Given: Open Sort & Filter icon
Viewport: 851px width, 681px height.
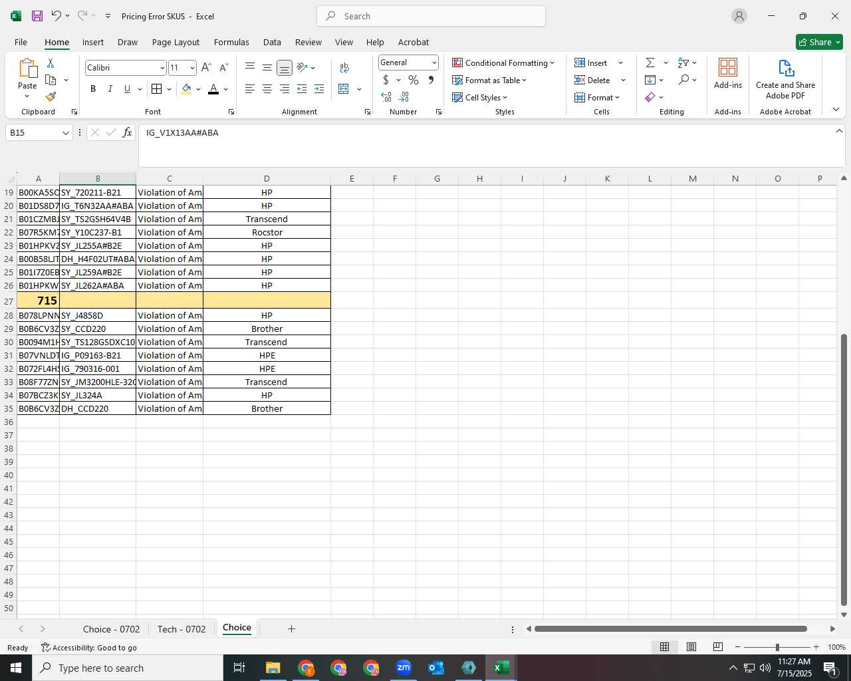Looking at the screenshot, I should coord(683,63).
